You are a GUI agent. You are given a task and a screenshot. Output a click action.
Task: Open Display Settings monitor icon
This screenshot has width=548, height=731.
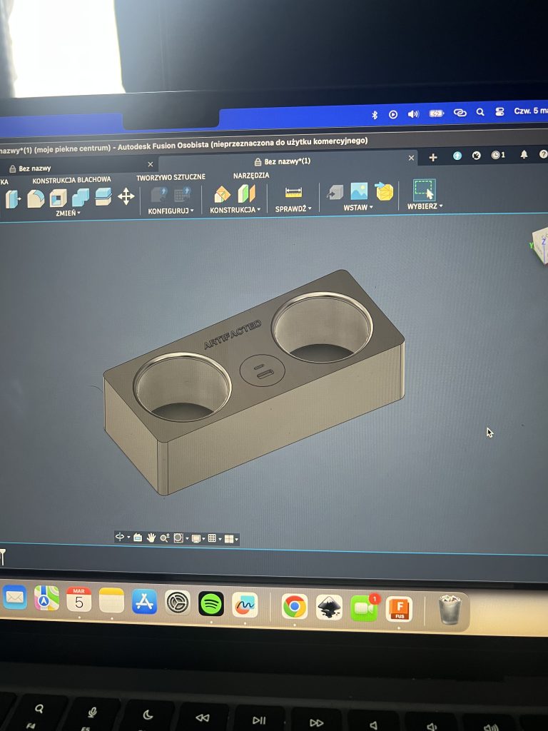pos(196,538)
